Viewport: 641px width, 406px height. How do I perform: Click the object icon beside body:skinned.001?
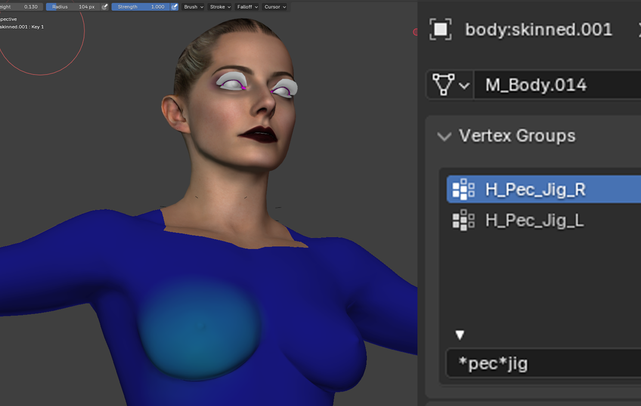[x=441, y=30]
